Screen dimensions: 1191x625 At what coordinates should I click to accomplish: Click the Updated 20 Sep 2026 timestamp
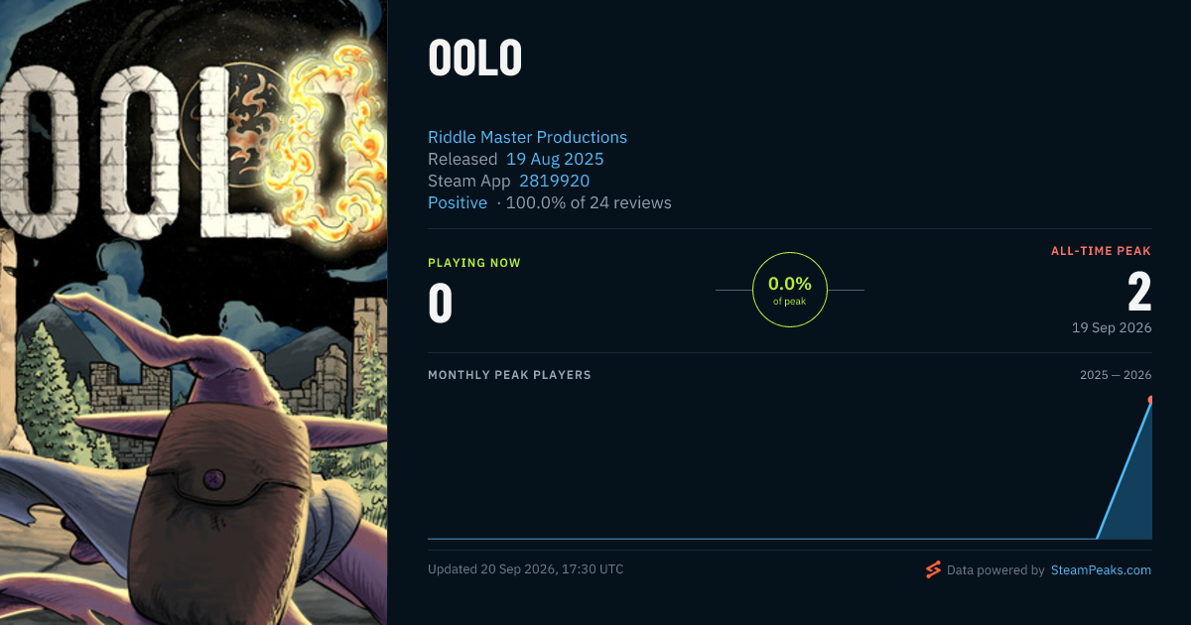click(526, 569)
